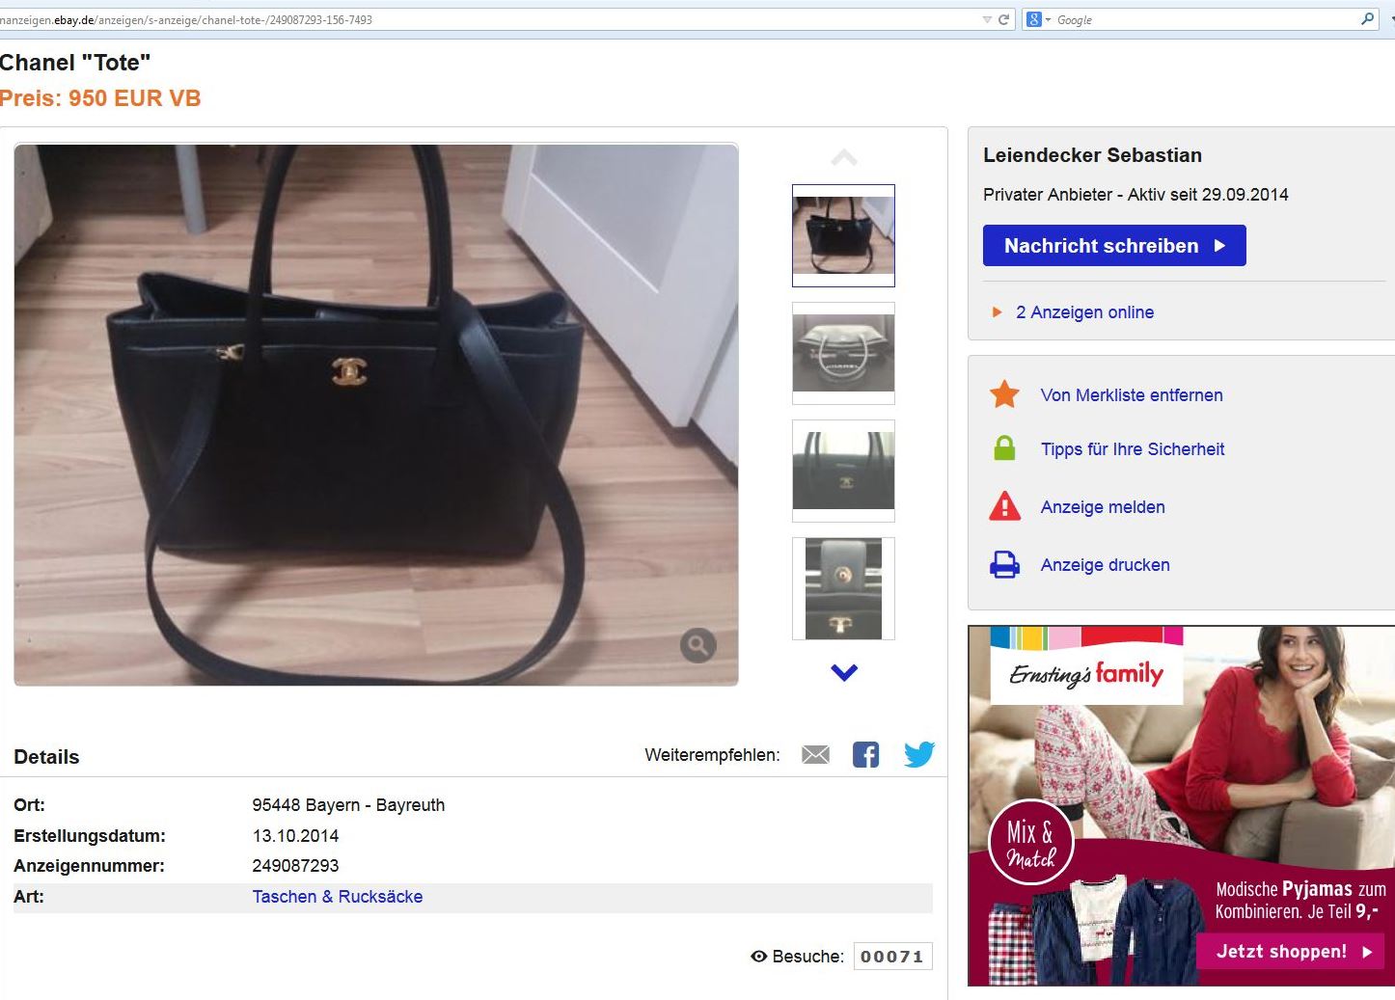This screenshot has height=1000, width=1395.
Task: Click the Ernsting's family ad logo
Action: (1086, 673)
